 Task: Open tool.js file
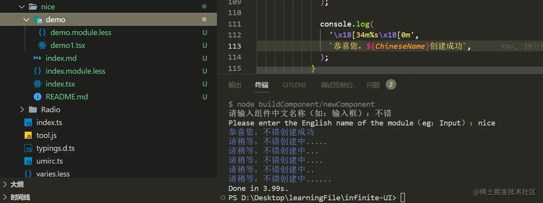pos(47,135)
